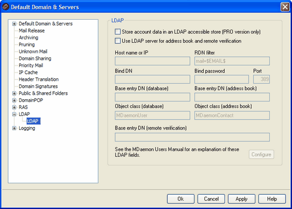Expand the Public & Shared Folders node
The width and height of the screenshot is (292, 209).
pos(14,93)
